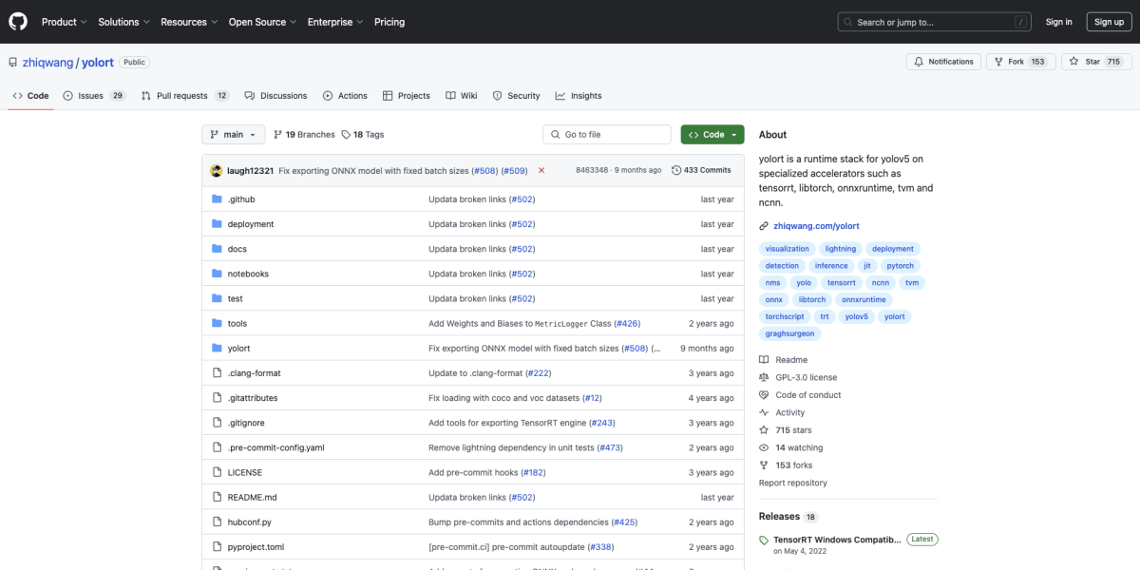Click the Activity pulse link
The height and width of the screenshot is (570, 1140).
click(789, 412)
